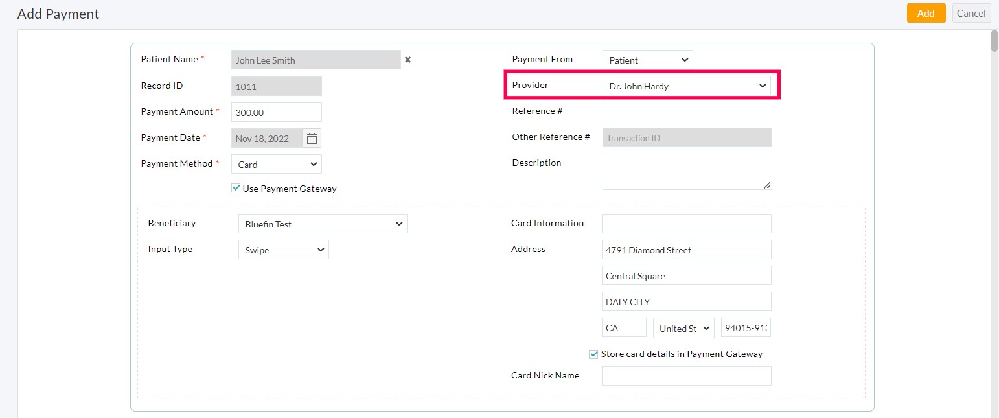Clear the patient name with the X icon
Screen dimensions: 999x418
408,60
